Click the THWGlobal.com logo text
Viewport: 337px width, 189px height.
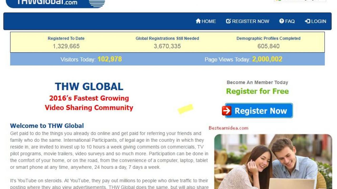coord(47,2)
